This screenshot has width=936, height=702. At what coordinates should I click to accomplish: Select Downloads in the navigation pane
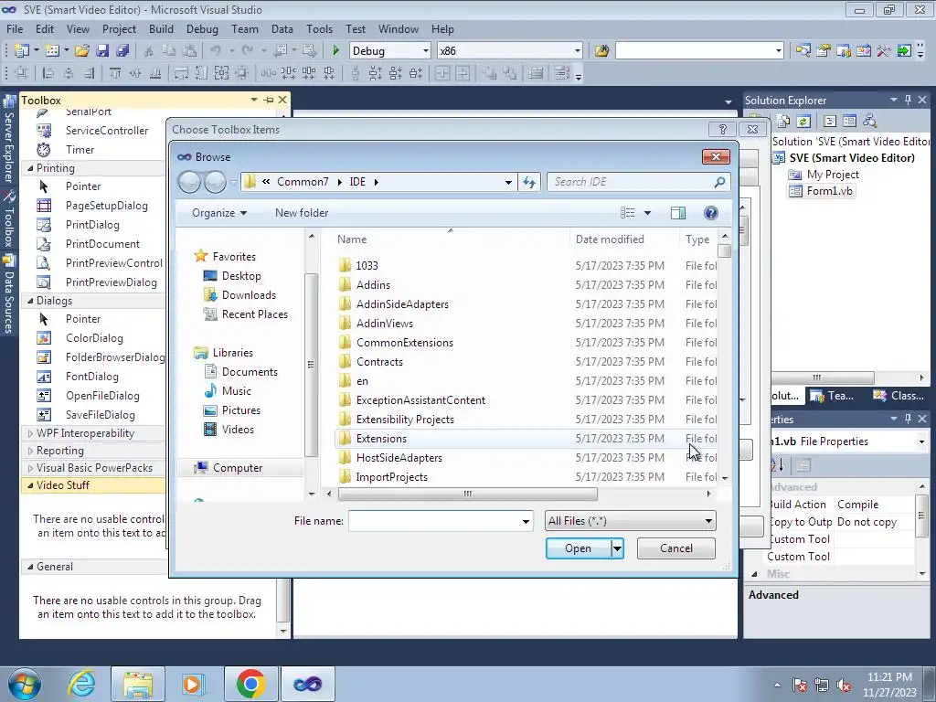(x=249, y=295)
